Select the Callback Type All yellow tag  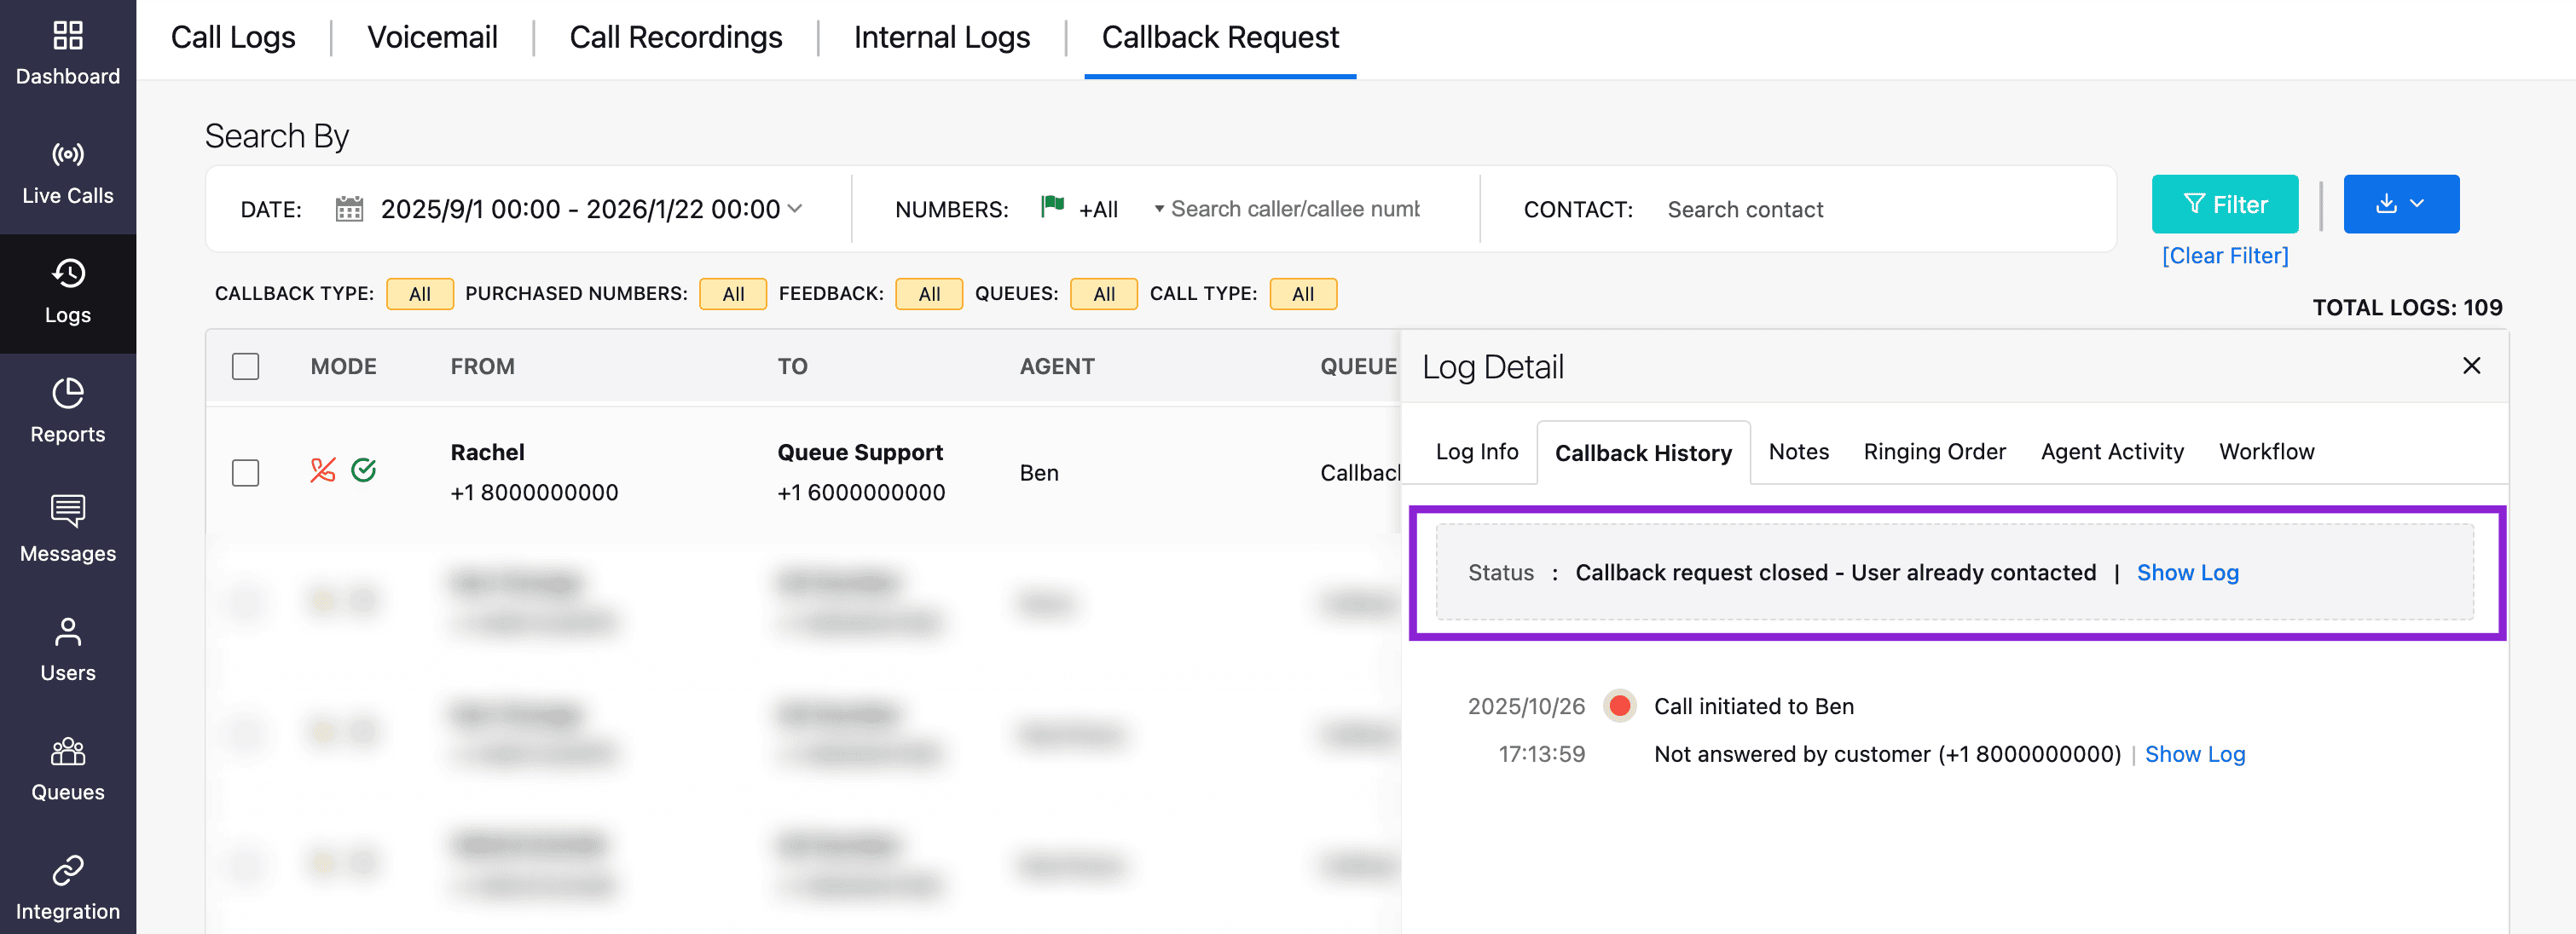pyautogui.click(x=419, y=294)
